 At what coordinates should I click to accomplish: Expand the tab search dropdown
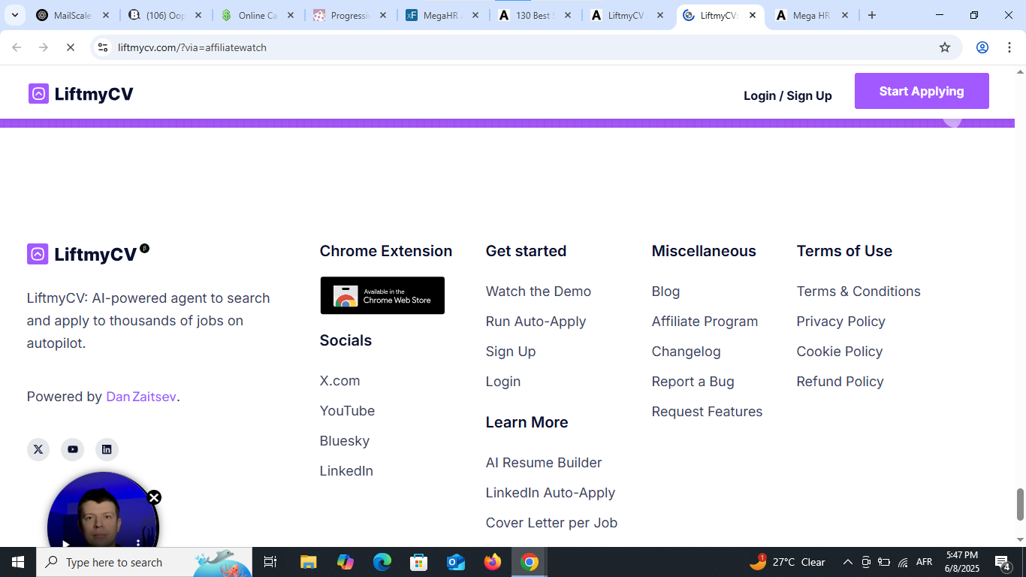[14, 15]
